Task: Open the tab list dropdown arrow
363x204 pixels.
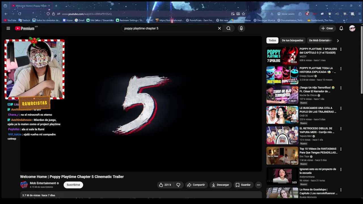Action: coord(326,6)
